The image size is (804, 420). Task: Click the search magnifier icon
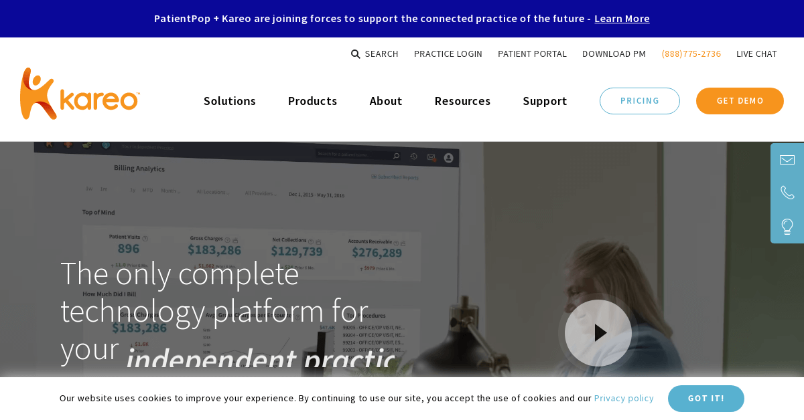coord(356,54)
